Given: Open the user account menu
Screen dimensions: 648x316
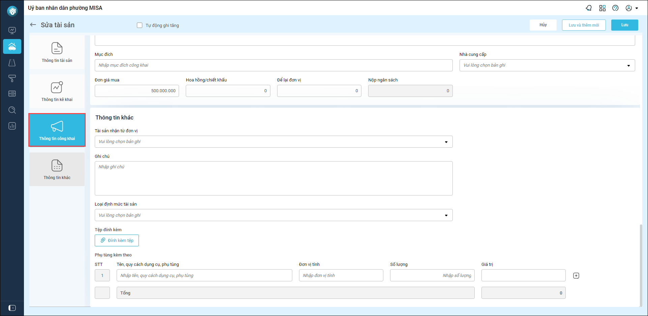Looking at the screenshot, I should (631, 8).
